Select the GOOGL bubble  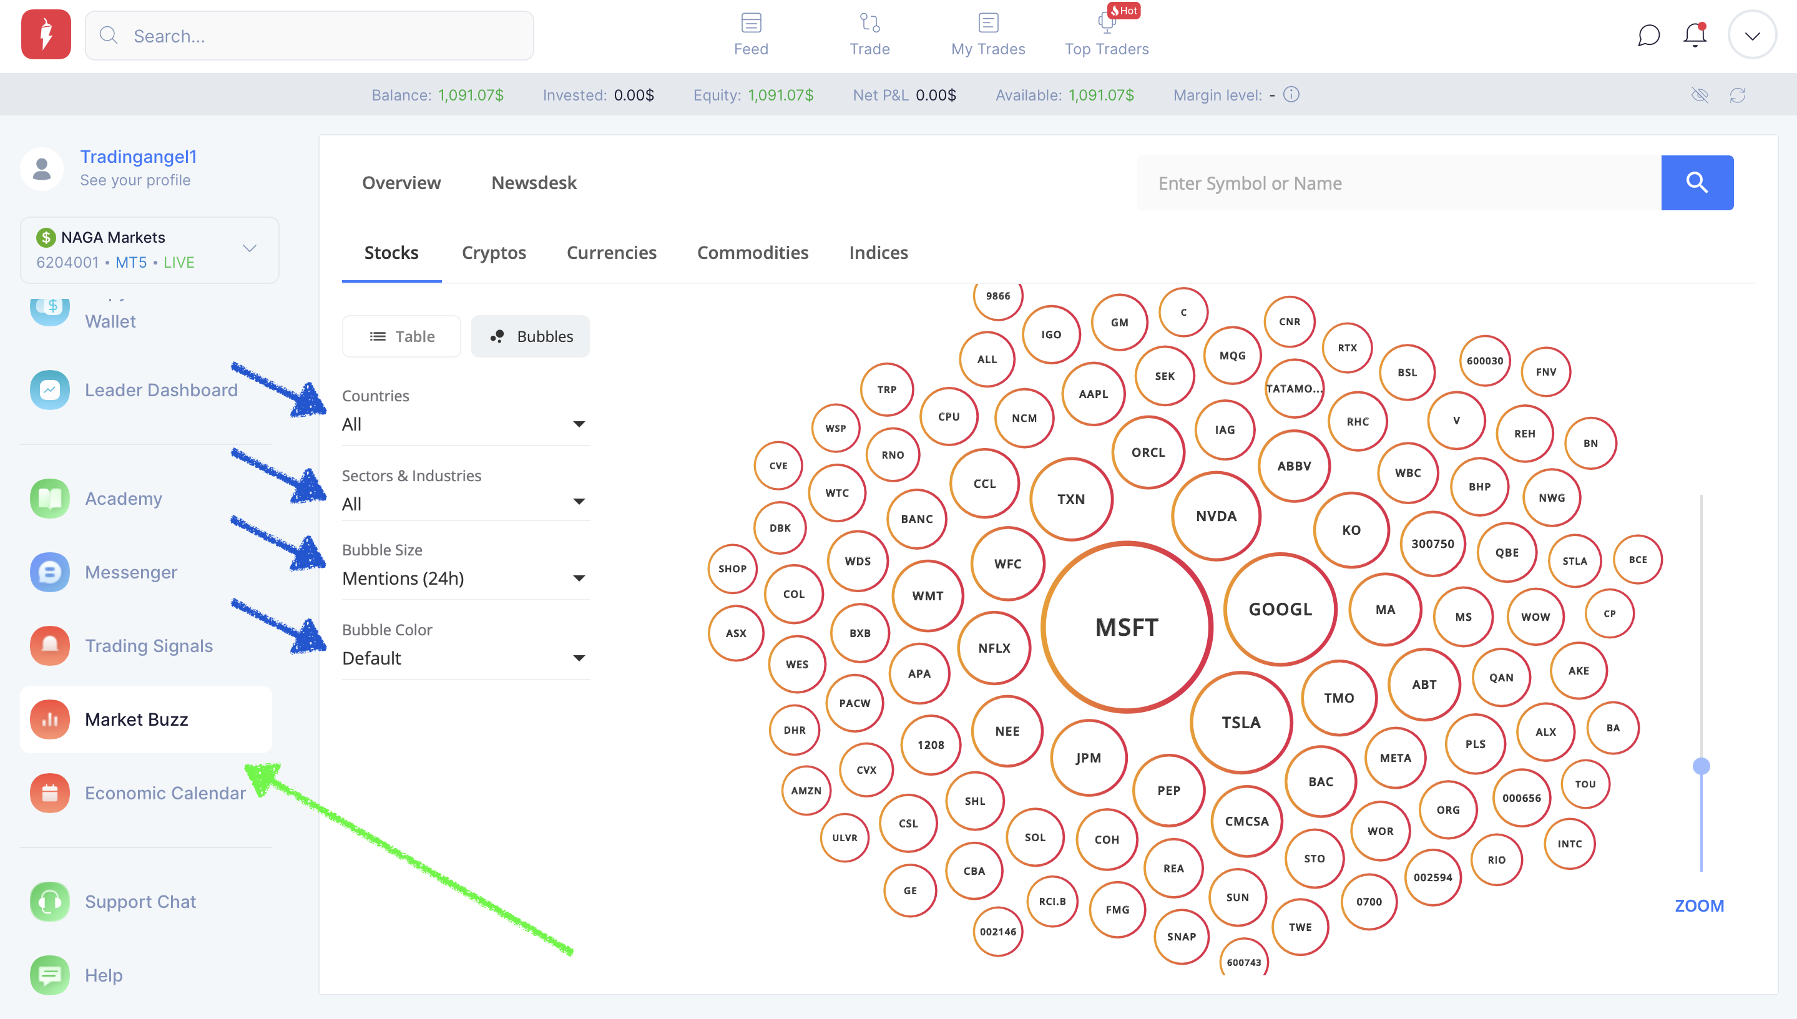(x=1280, y=609)
